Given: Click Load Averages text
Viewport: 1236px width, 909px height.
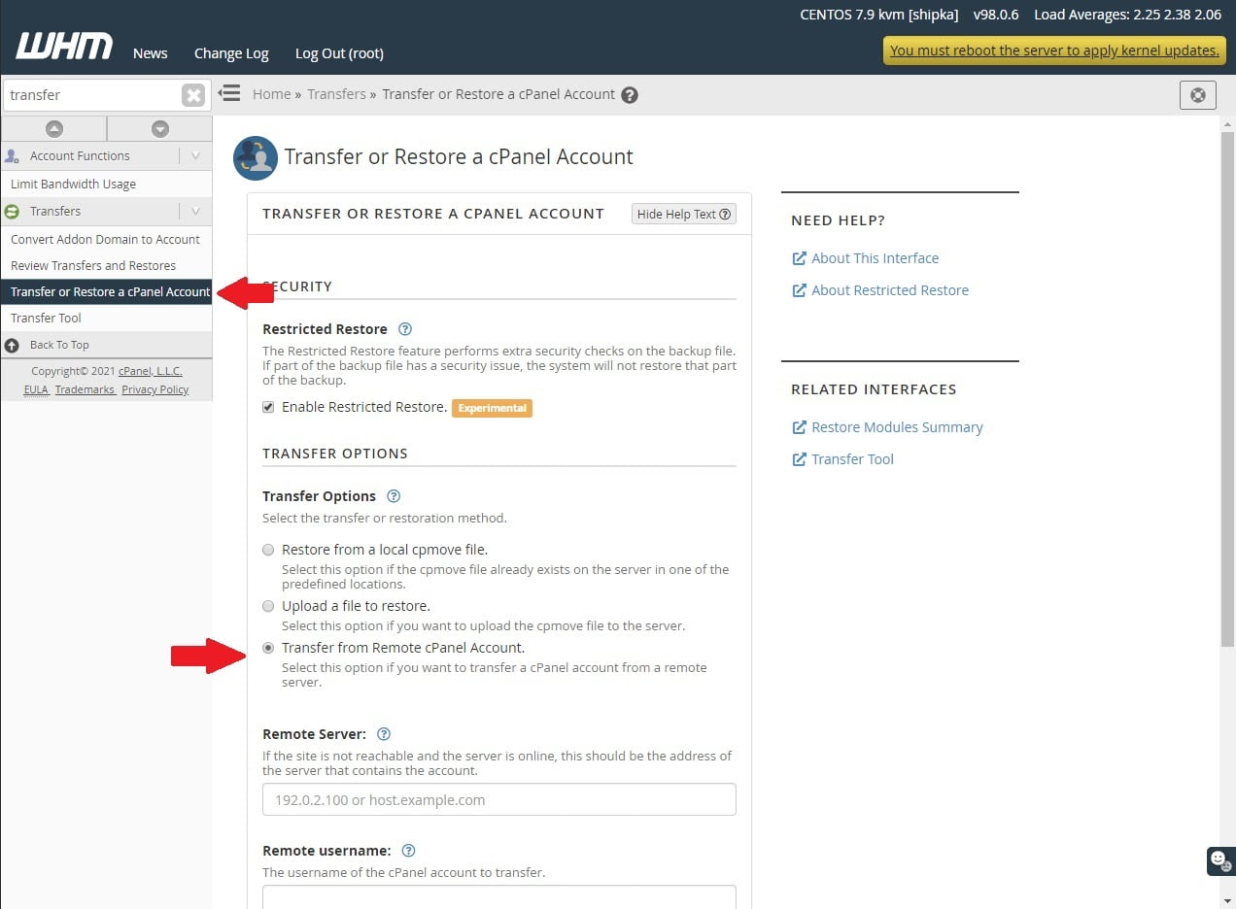Looking at the screenshot, I should point(1127,15).
